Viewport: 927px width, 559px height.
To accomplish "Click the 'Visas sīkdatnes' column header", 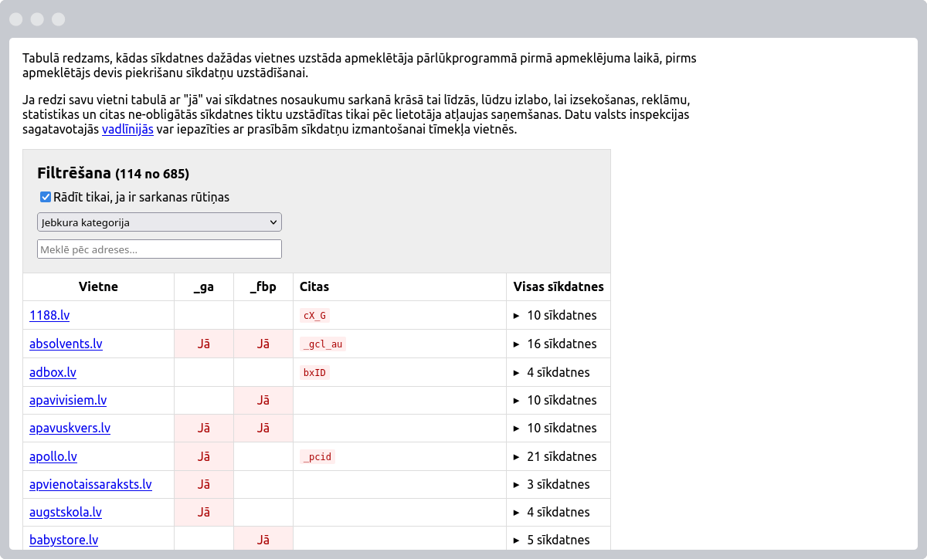I will pos(558,286).
